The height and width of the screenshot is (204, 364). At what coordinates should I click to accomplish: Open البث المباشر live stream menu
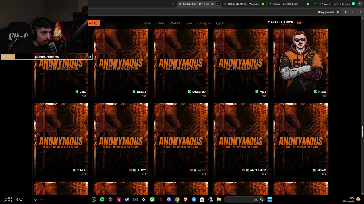tap(175, 23)
